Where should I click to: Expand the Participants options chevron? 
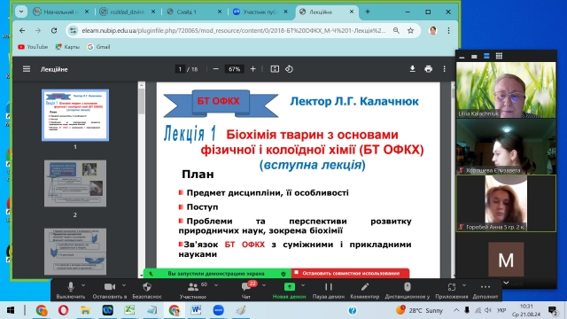[x=216, y=285]
